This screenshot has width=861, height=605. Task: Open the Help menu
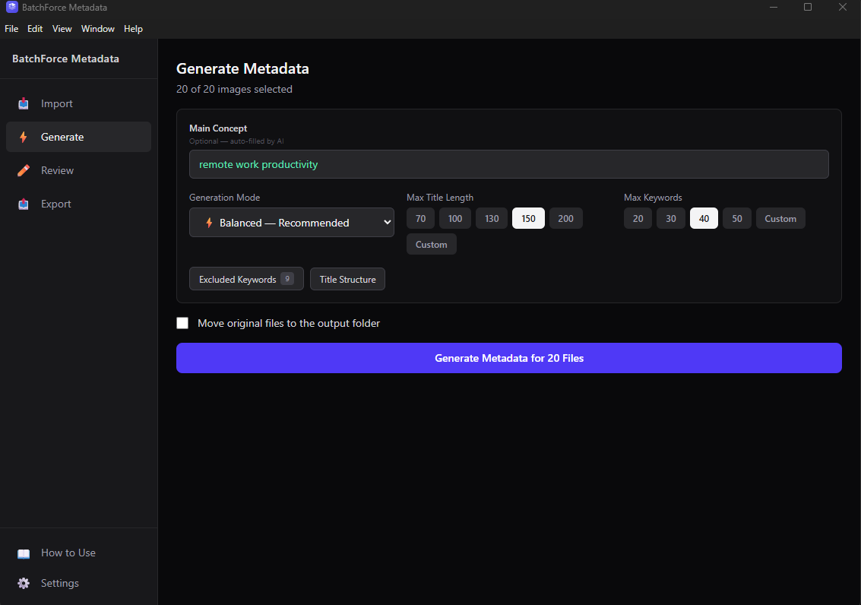click(133, 28)
